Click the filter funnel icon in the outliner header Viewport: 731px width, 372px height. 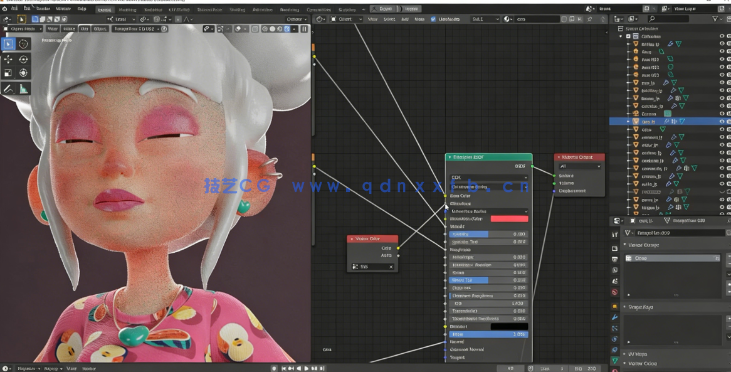[x=715, y=19]
